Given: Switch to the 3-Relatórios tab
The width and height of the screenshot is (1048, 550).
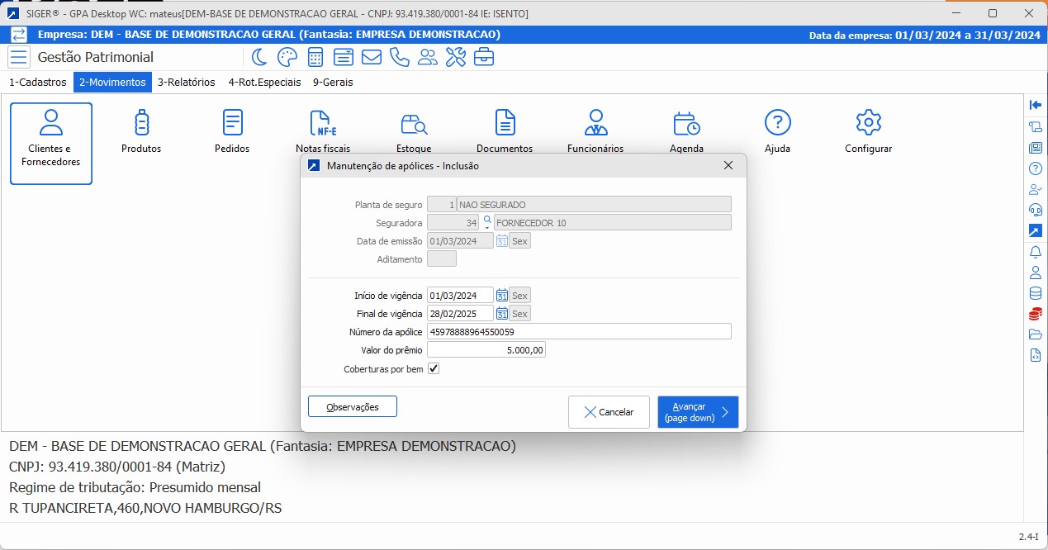Looking at the screenshot, I should (x=186, y=83).
